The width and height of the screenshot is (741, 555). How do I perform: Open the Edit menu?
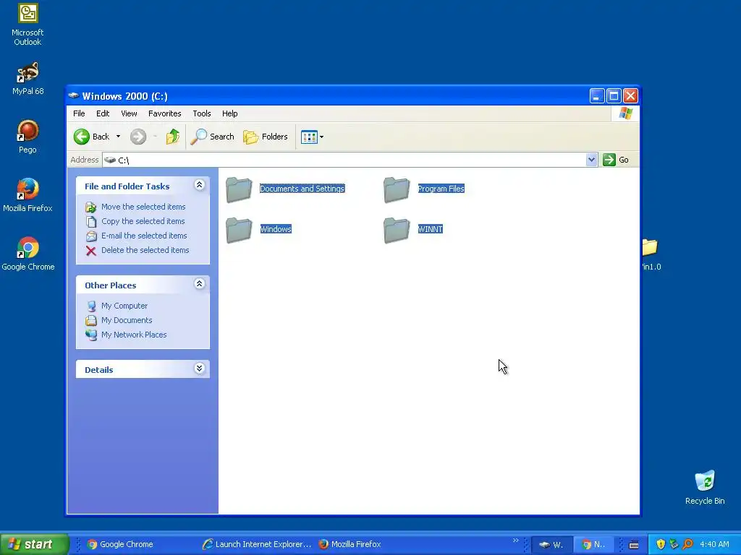pos(103,113)
